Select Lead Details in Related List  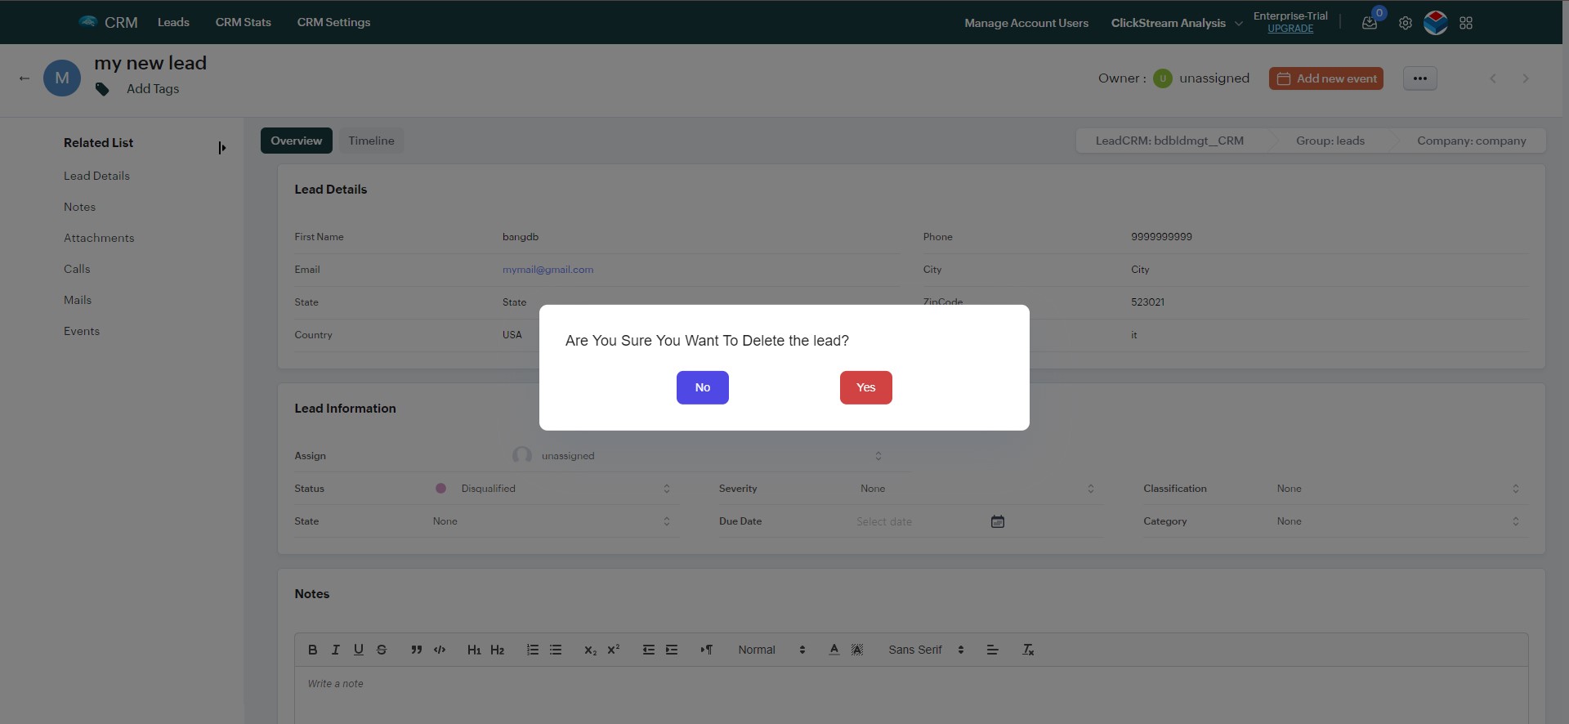point(96,176)
